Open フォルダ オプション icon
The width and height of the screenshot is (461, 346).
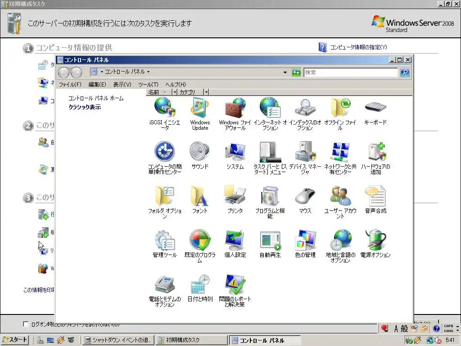165,202
